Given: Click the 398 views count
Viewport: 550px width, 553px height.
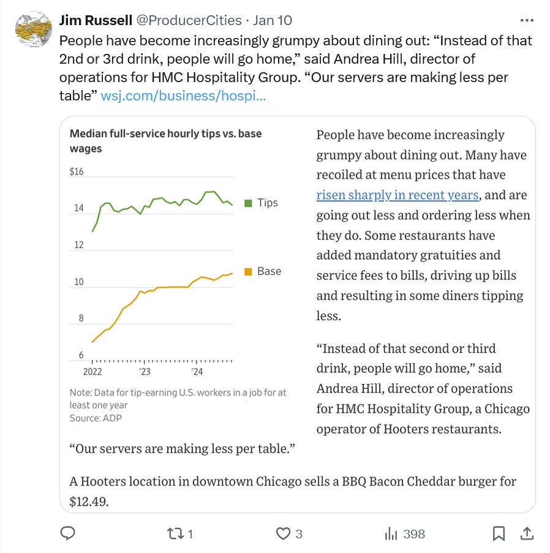Looking at the screenshot, I should (x=414, y=534).
